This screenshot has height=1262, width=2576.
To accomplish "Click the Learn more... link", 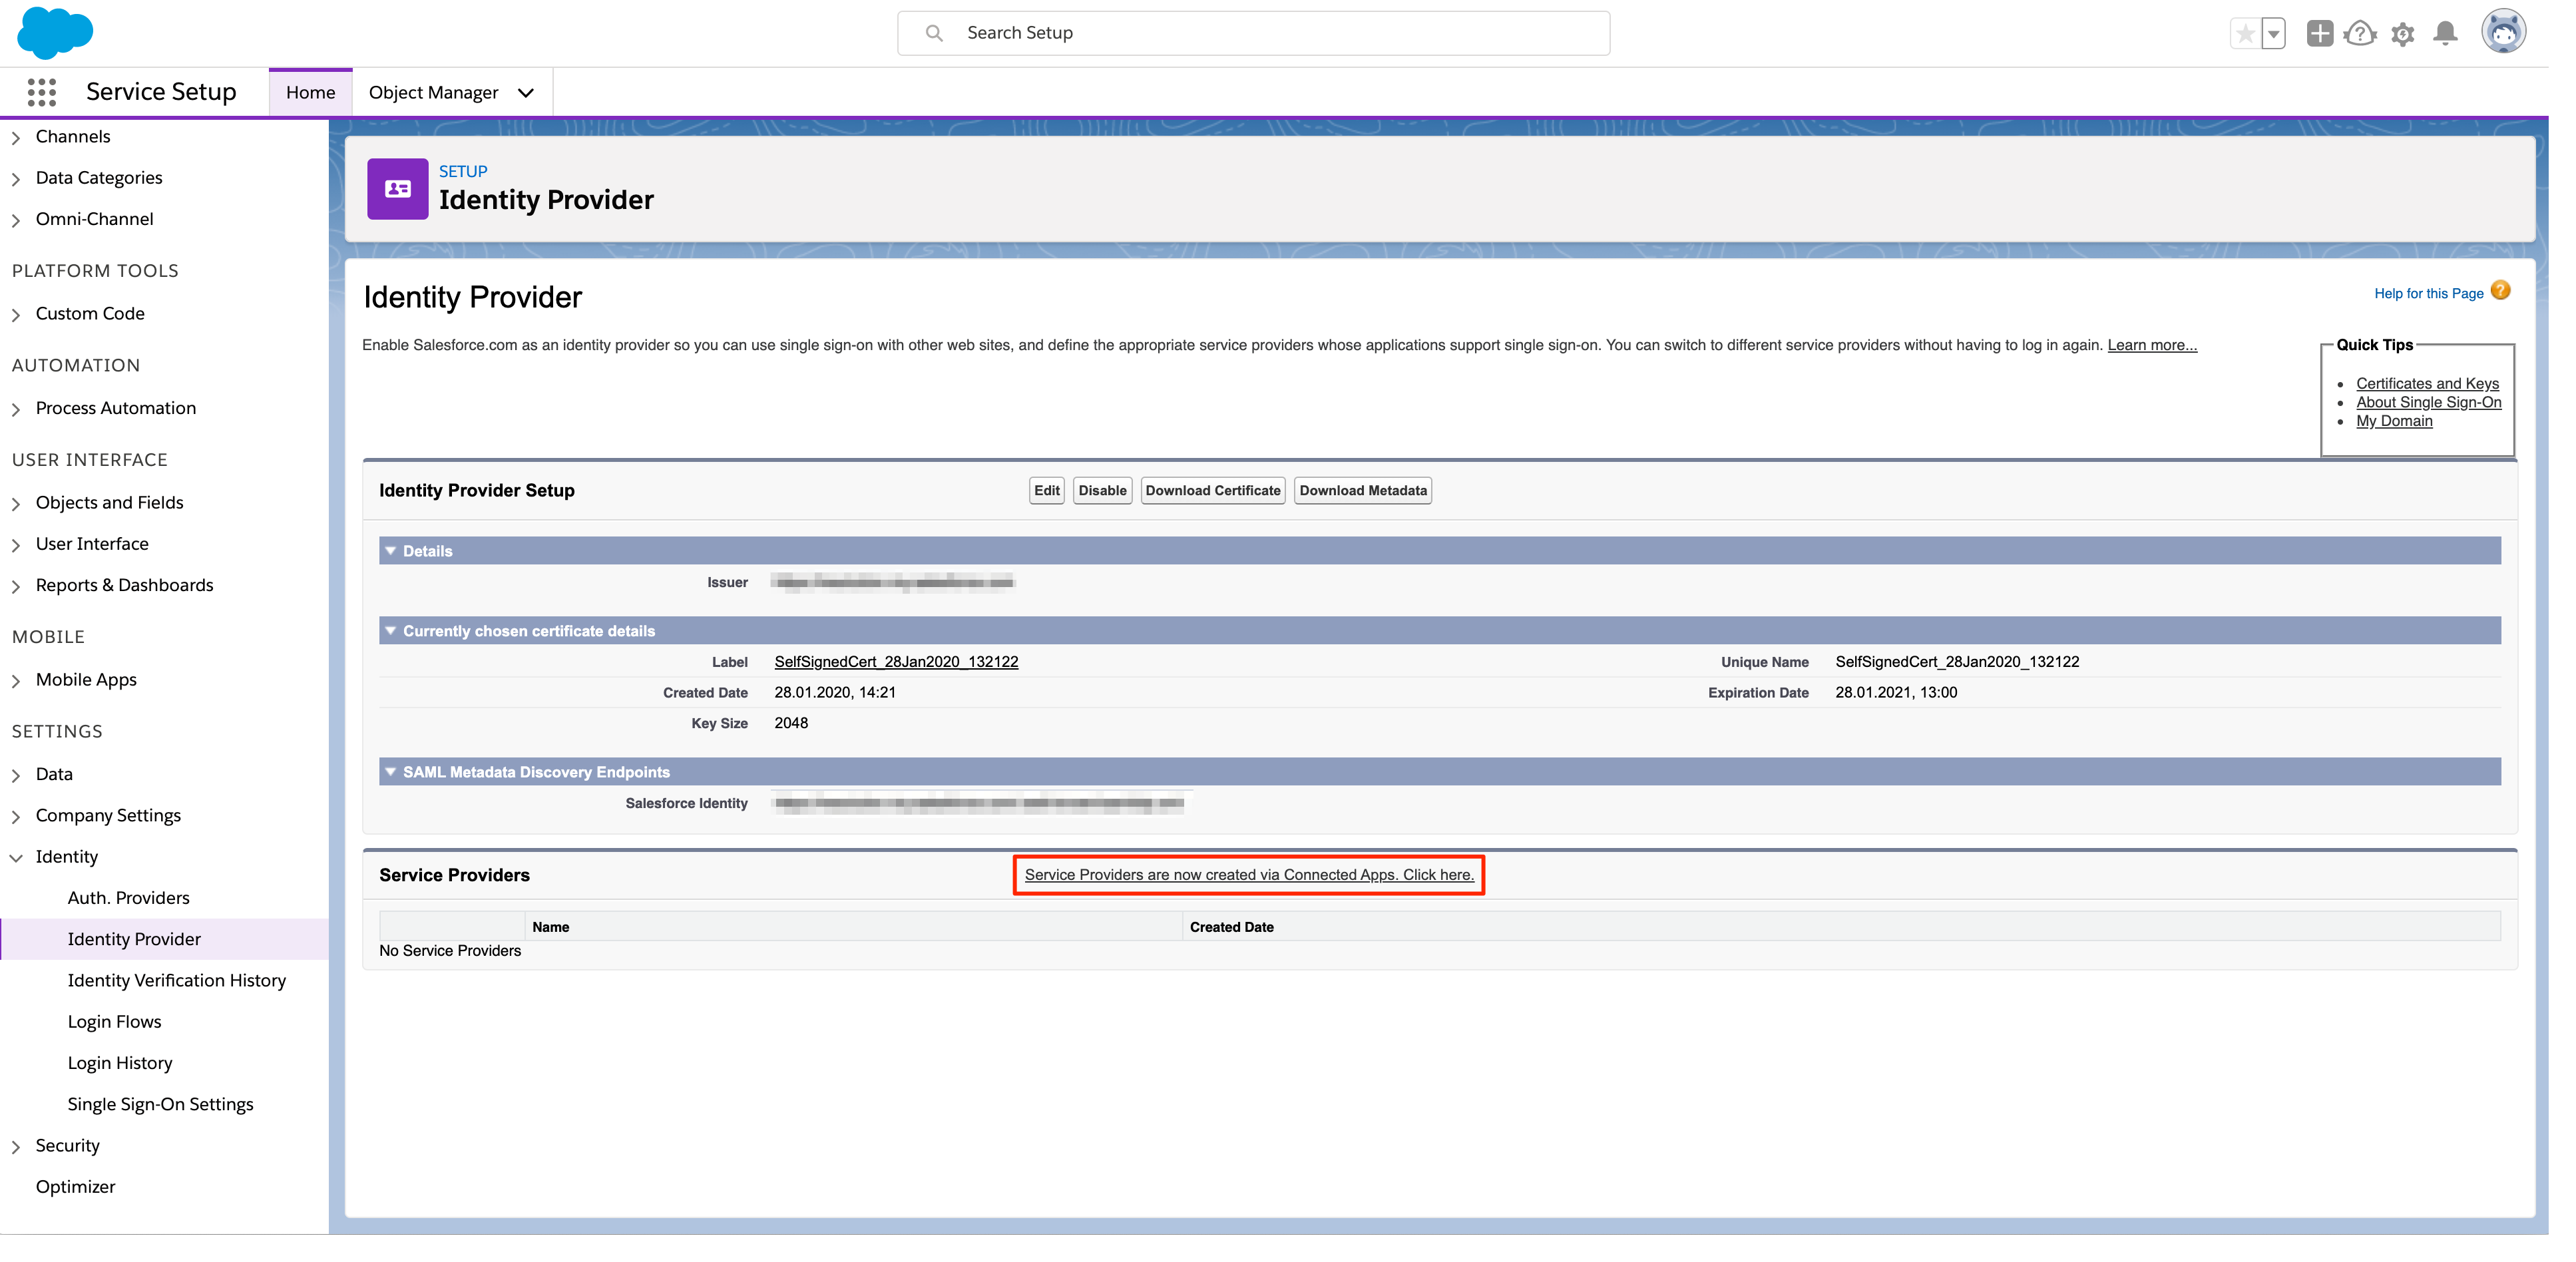I will tap(2152, 345).
